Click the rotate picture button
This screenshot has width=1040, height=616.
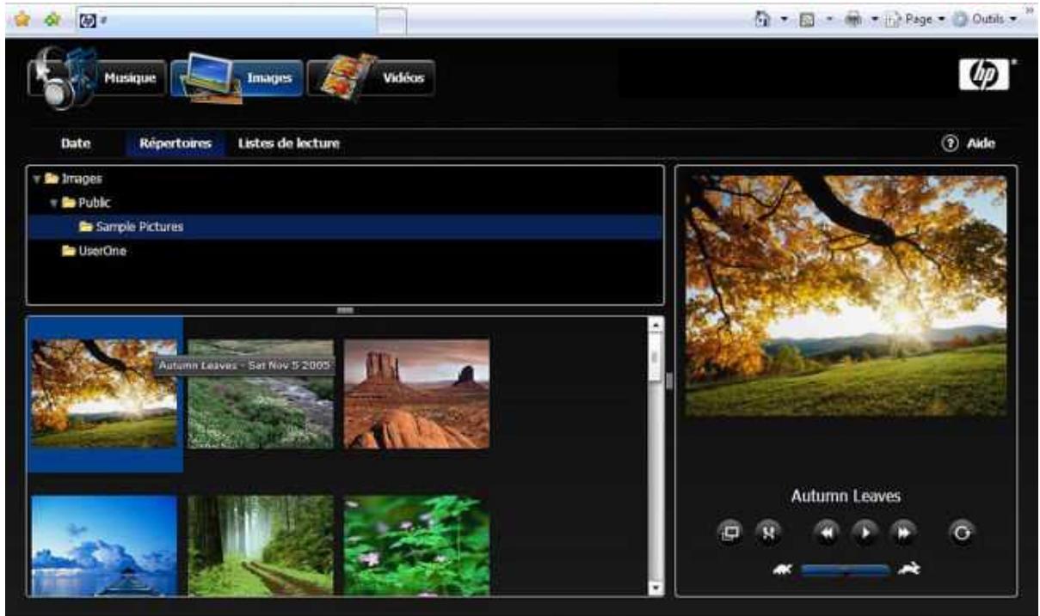(x=963, y=533)
